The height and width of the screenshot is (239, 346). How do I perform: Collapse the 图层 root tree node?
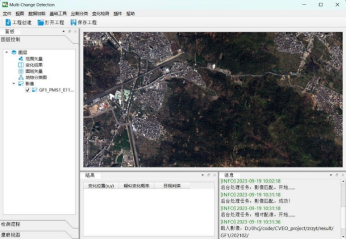pos(7,52)
